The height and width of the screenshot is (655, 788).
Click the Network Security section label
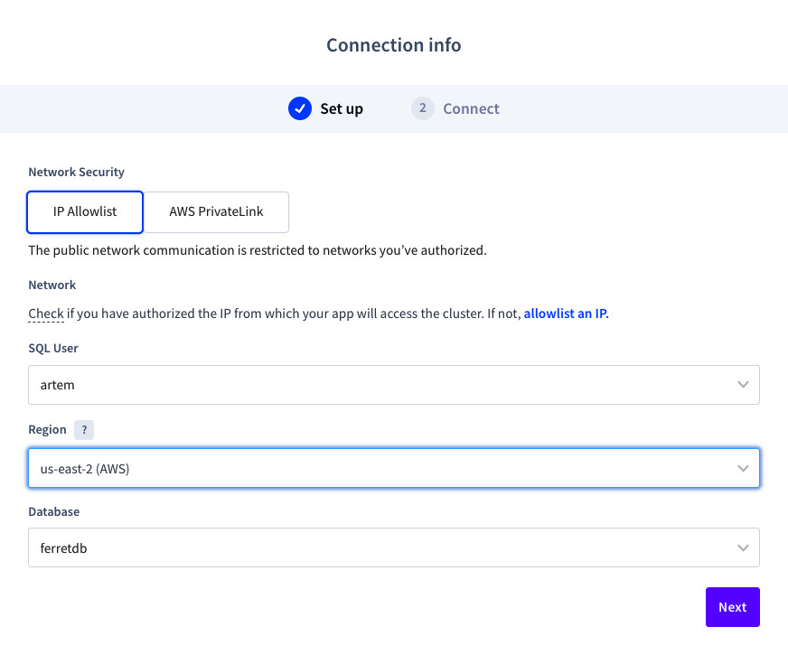click(77, 172)
